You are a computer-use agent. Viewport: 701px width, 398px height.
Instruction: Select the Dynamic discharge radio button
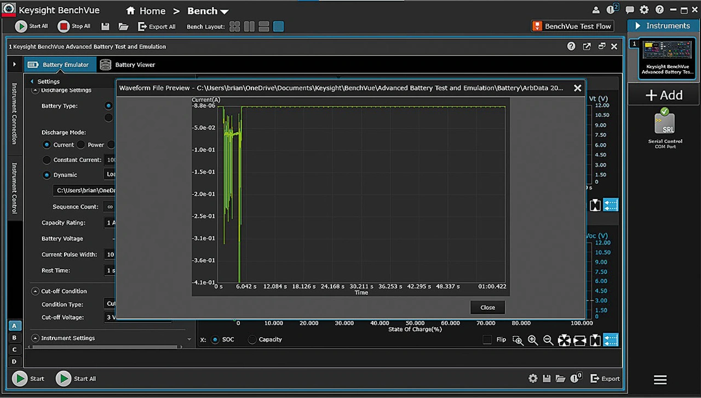47,175
